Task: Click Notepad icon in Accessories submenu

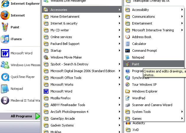Action: coord(128,57)
